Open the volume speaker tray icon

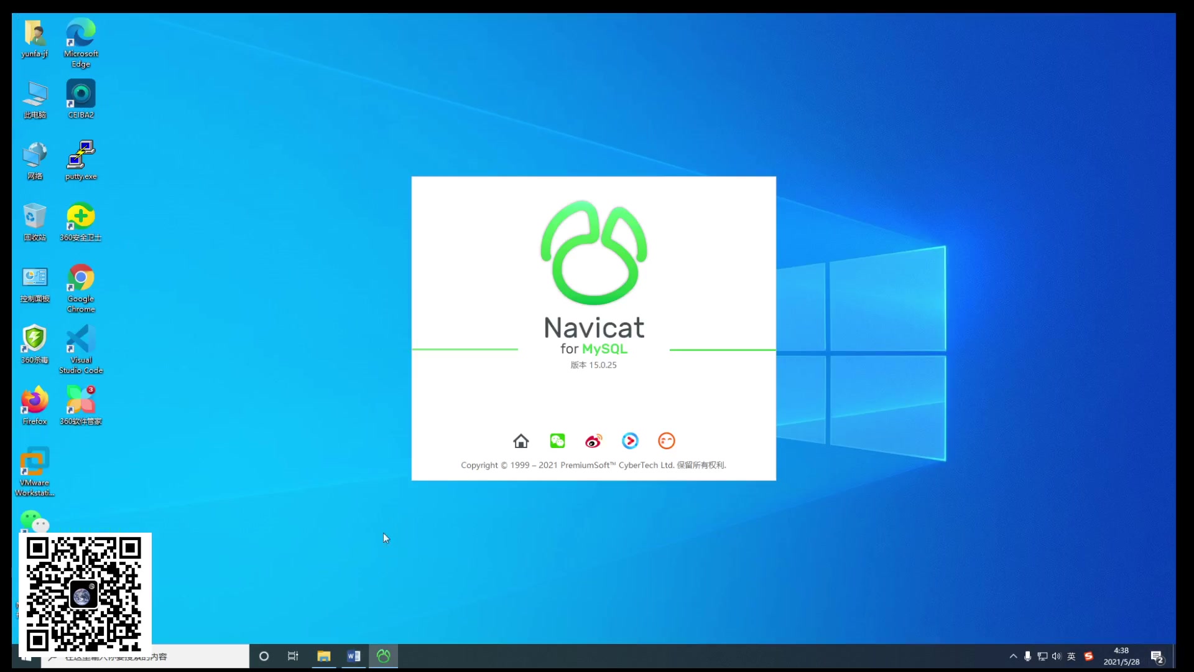[x=1056, y=656]
